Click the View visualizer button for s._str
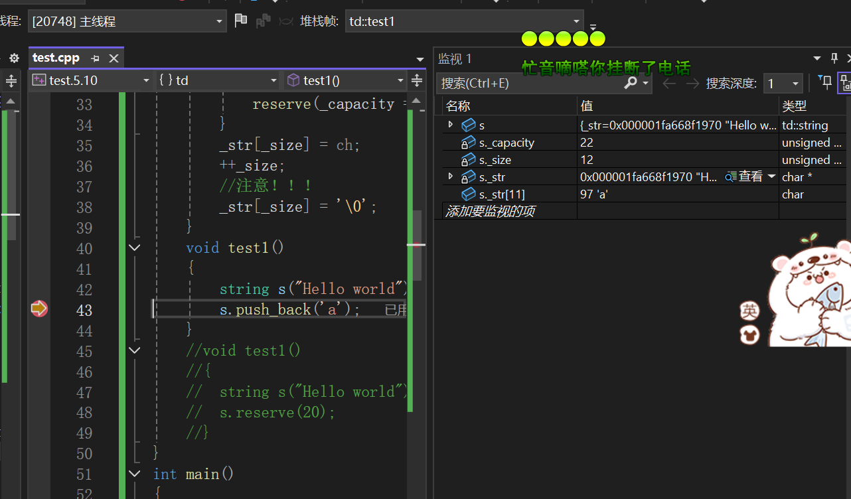Screen dimensions: 851x499 [744, 177]
